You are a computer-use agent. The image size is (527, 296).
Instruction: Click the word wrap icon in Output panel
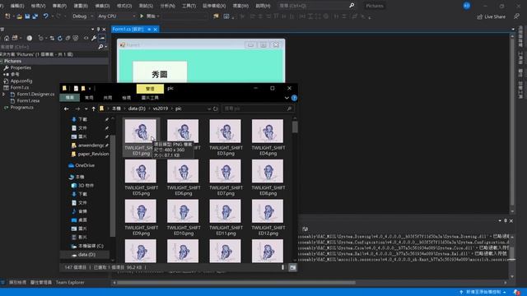[305, 229]
